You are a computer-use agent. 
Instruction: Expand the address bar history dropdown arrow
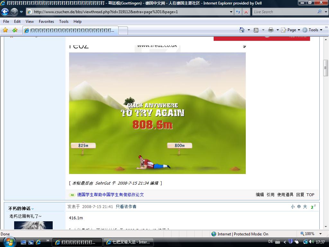[231, 12]
